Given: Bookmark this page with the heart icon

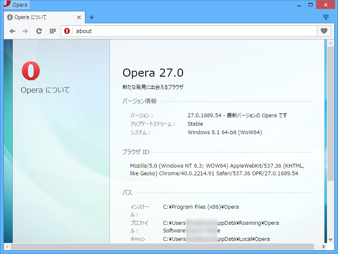Looking at the screenshot, I should click(x=324, y=31).
